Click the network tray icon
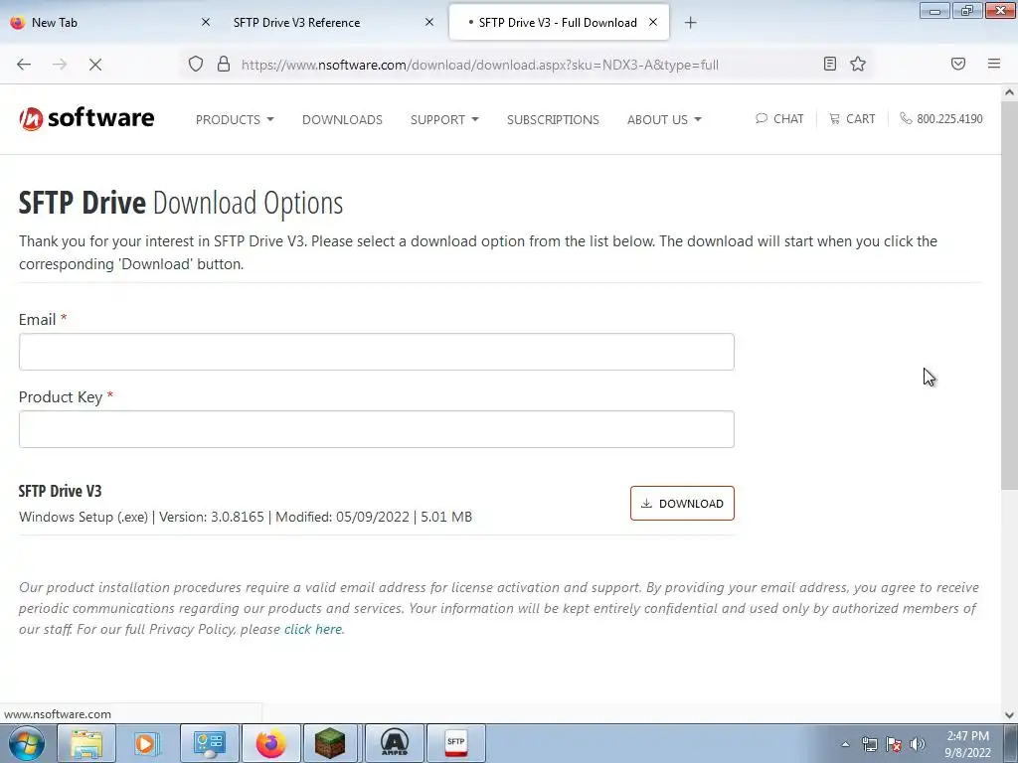 coord(869,744)
